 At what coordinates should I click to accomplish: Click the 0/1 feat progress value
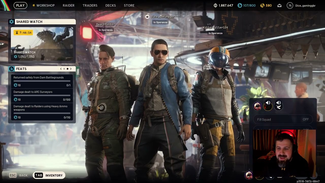click(x=69, y=85)
